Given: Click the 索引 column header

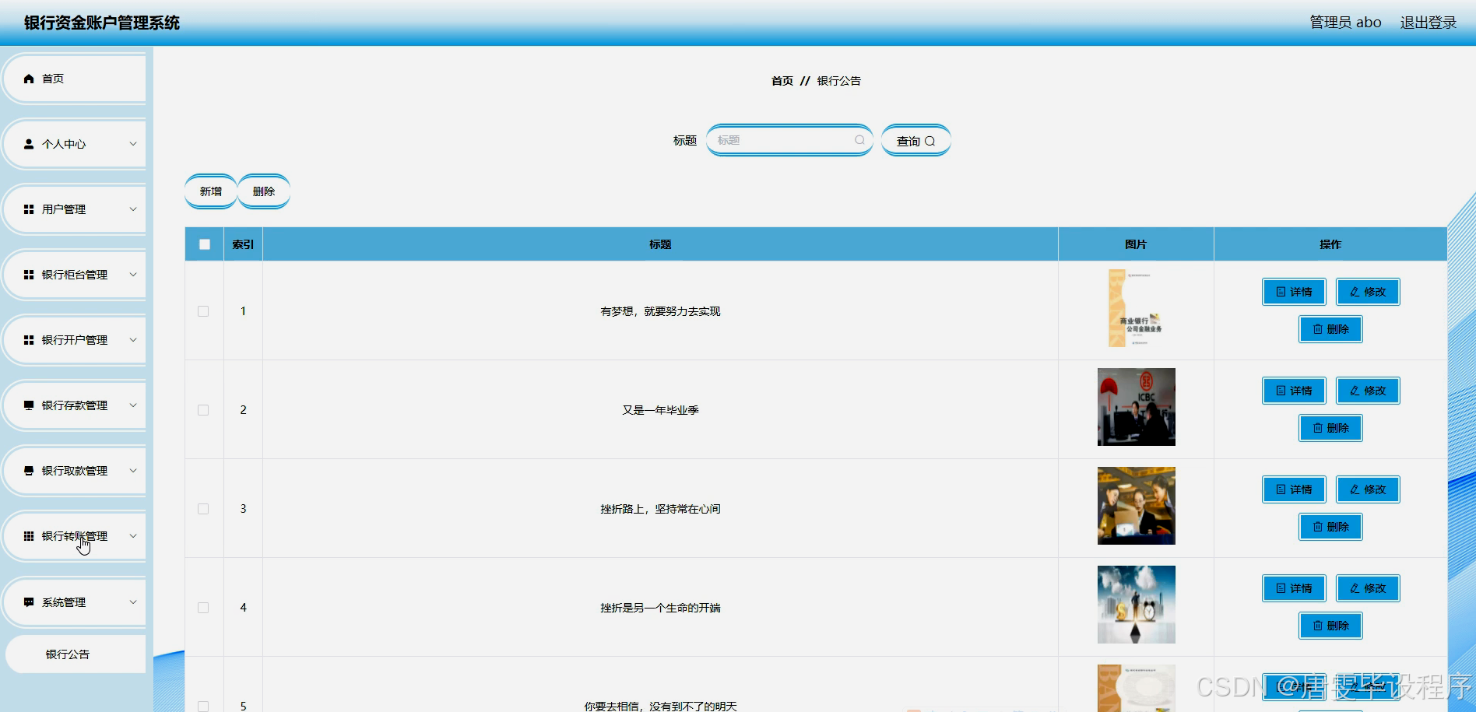Looking at the screenshot, I should [243, 244].
